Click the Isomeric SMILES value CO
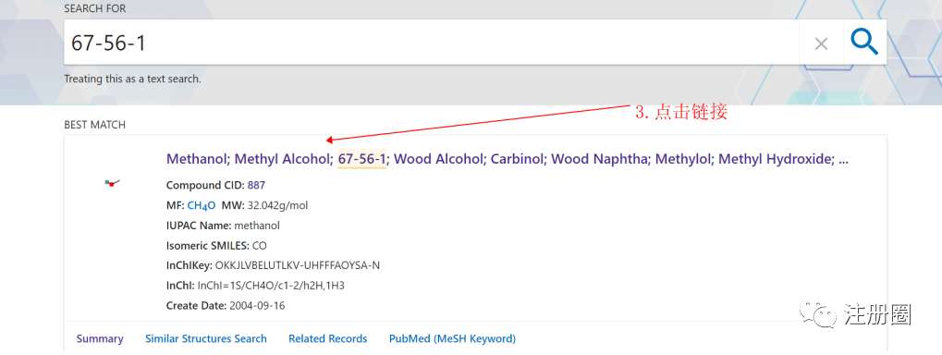Screen dimensions: 942x355 [260, 246]
